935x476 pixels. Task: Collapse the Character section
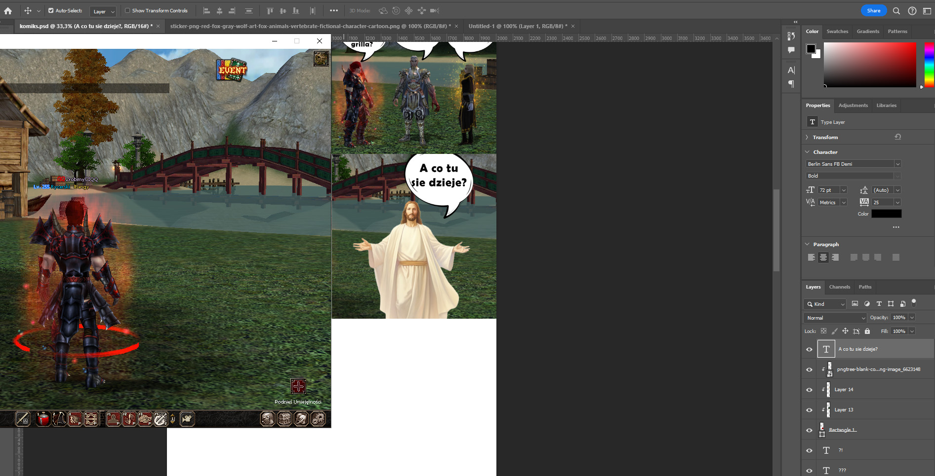click(x=808, y=152)
